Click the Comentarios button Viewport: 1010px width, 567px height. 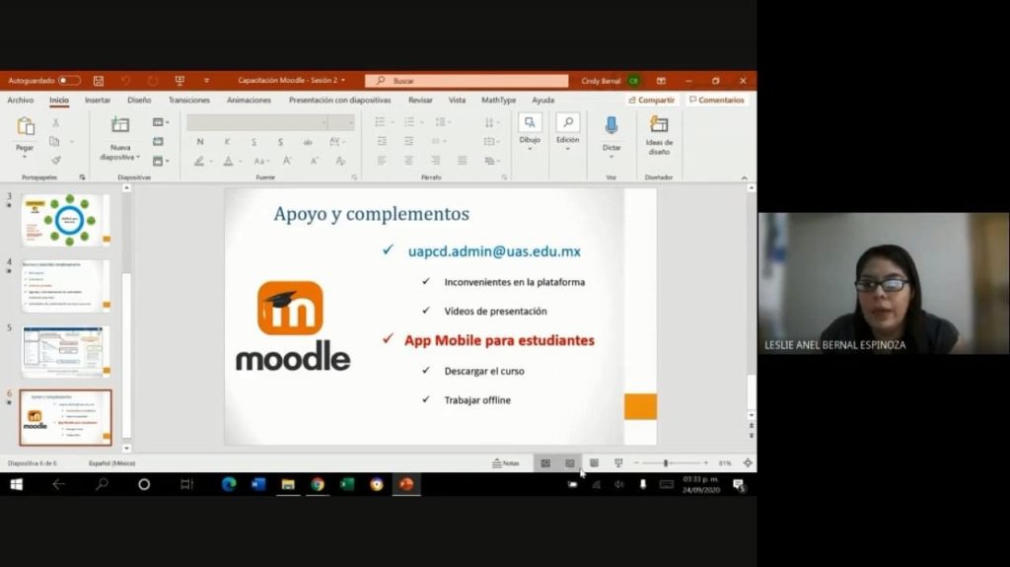[x=716, y=100]
